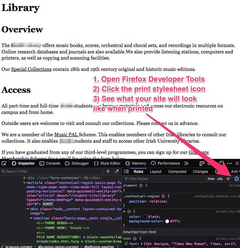
Task: Click the print media simulation icon
Action: click(x=237, y=179)
